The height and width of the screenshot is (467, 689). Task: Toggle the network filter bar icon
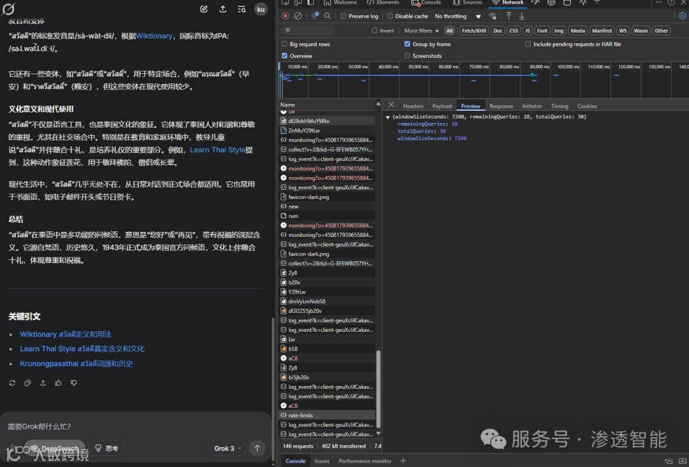pyautogui.click(x=315, y=16)
